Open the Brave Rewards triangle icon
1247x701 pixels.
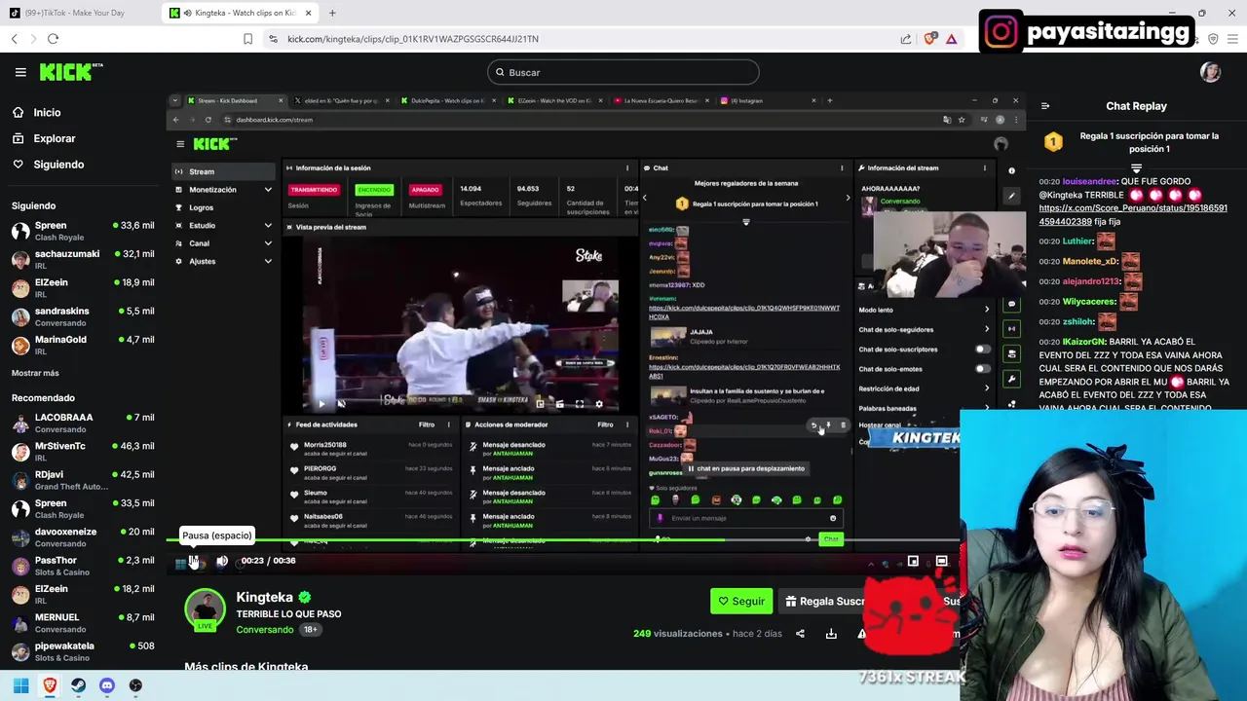952,39
